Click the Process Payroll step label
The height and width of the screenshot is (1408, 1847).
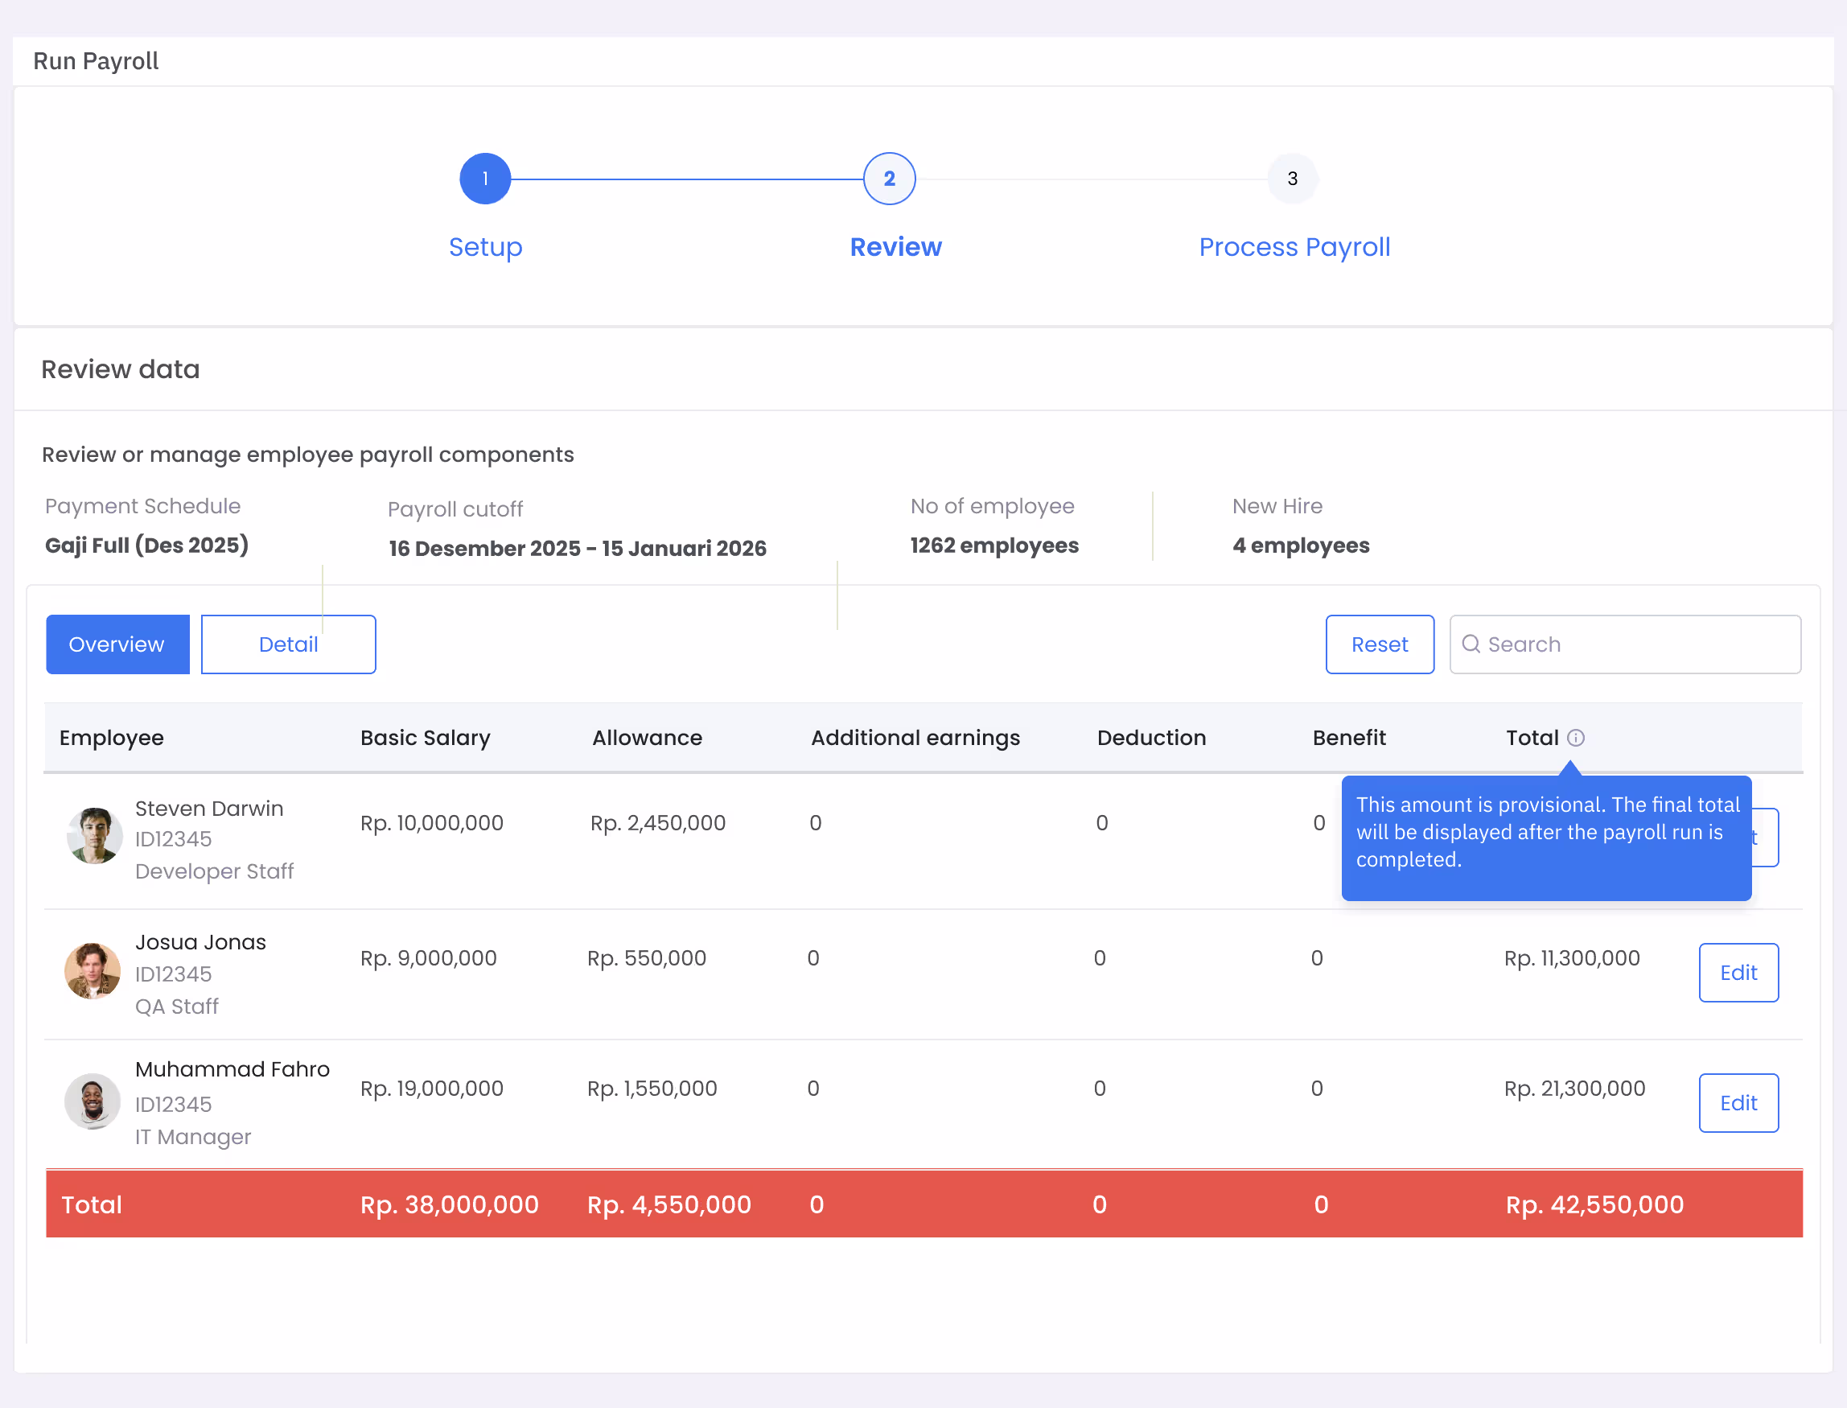pyautogui.click(x=1294, y=247)
